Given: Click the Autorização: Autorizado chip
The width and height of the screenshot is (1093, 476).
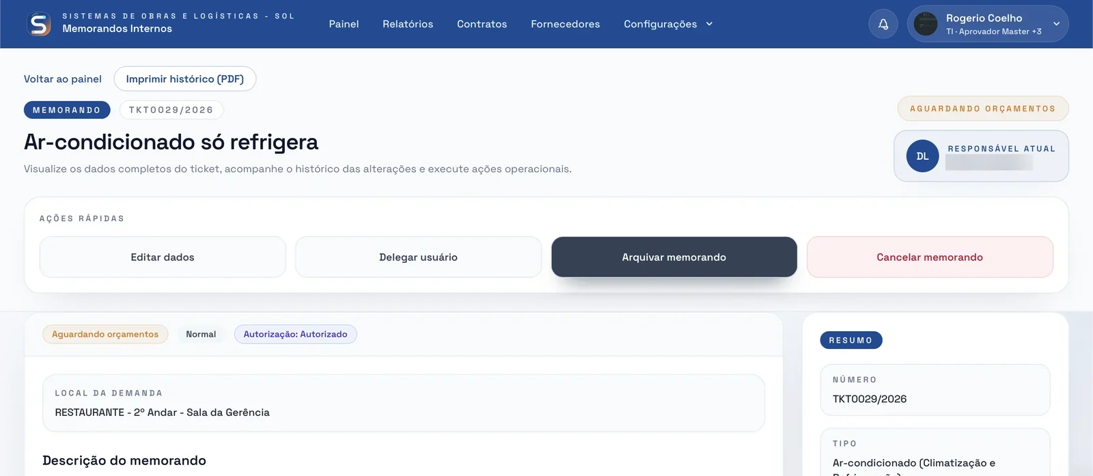Looking at the screenshot, I should click(295, 334).
